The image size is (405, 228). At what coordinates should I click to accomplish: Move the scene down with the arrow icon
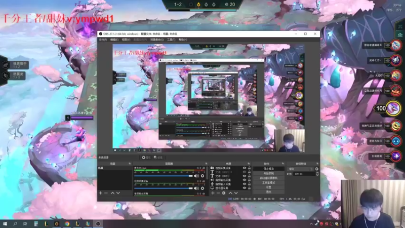(118, 193)
